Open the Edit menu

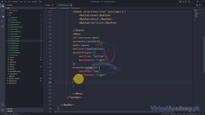(x=10, y=2)
